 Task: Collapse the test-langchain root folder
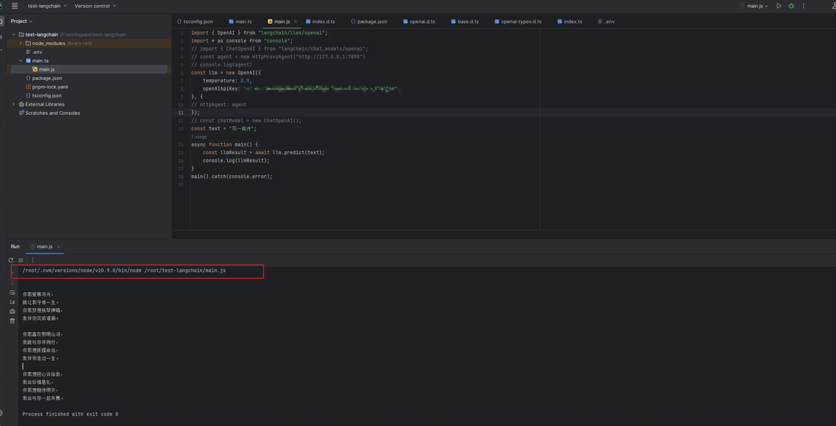coord(14,34)
